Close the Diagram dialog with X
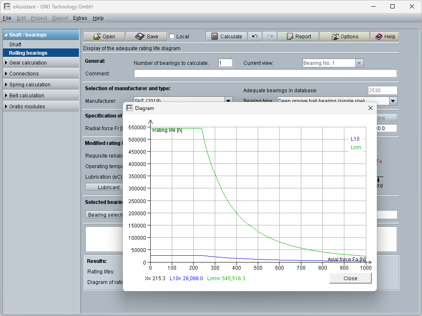Image resolution: width=422 pixels, height=316 pixels. [x=370, y=108]
